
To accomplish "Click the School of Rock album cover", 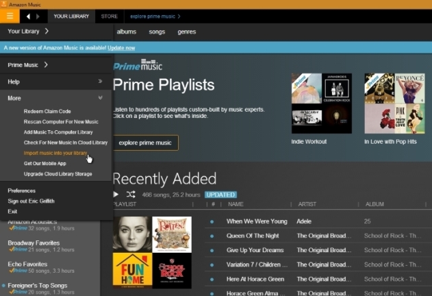I will (172, 271).
